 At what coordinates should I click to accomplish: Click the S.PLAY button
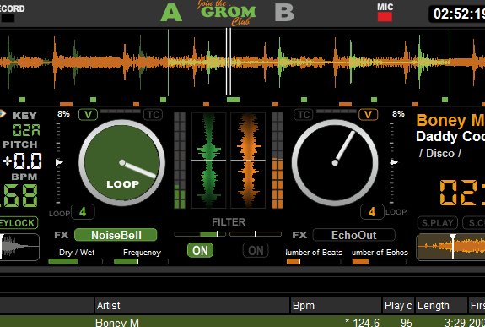click(x=438, y=223)
